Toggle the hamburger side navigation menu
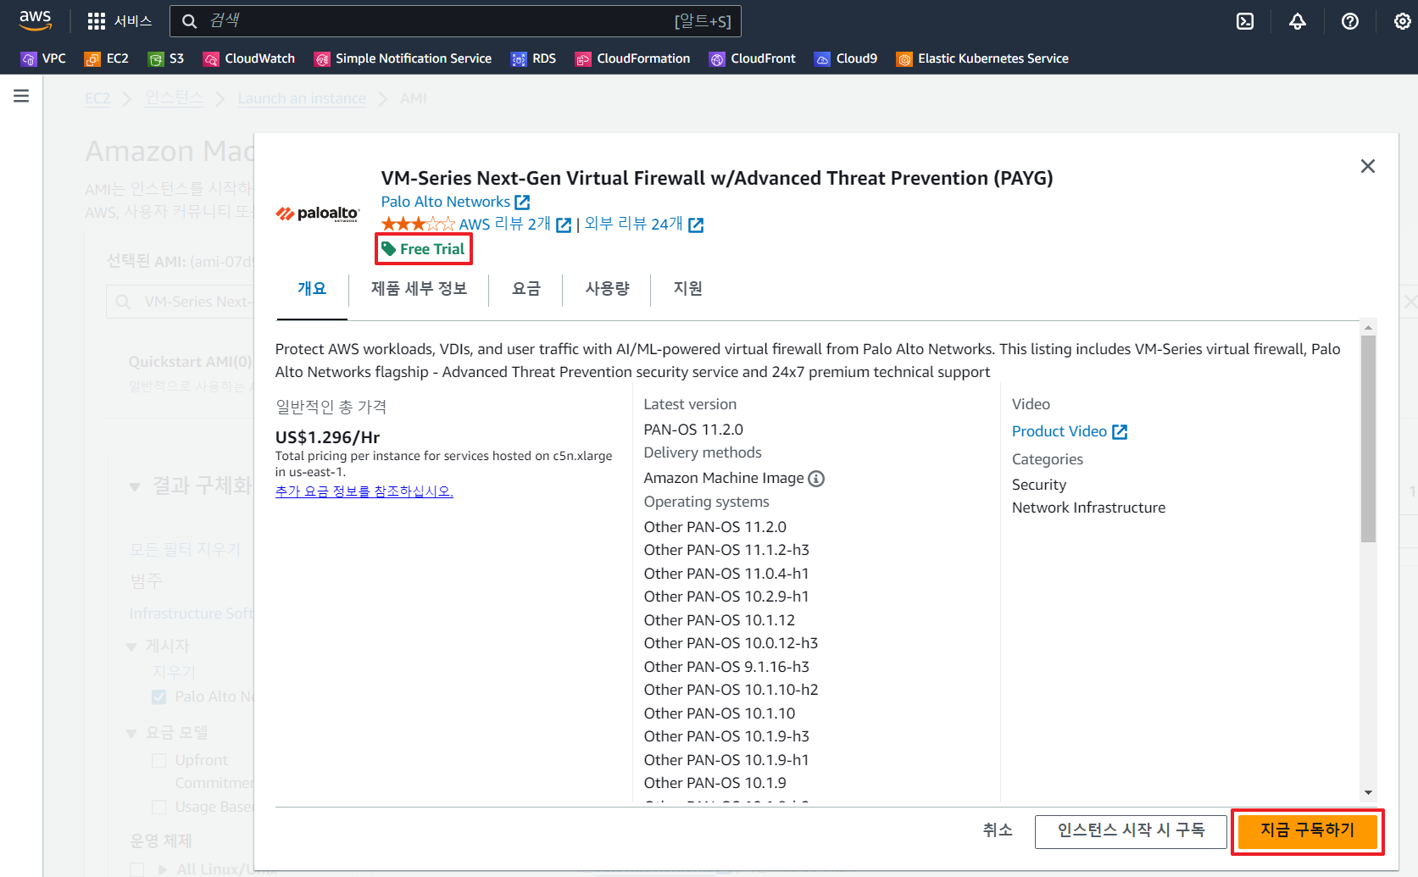The image size is (1418, 877). click(21, 96)
